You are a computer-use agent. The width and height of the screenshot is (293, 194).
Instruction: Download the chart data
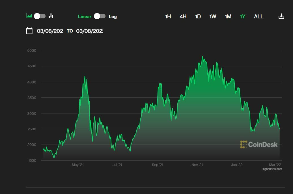(x=281, y=16)
